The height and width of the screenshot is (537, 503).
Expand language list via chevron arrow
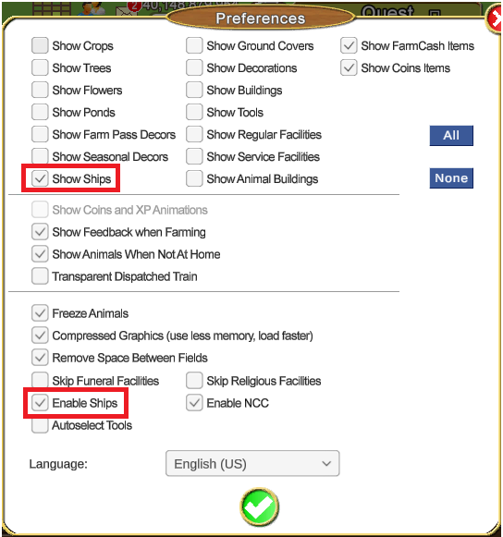pyautogui.click(x=326, y=464)
